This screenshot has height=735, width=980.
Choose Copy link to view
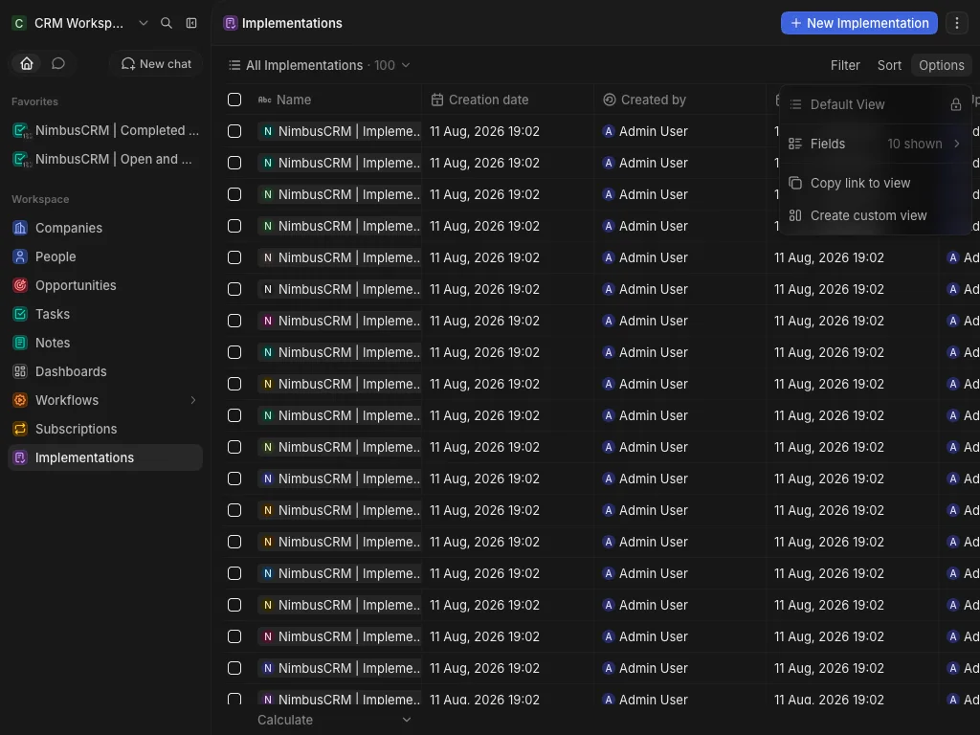pyautogui.click(x=875, y=183)
